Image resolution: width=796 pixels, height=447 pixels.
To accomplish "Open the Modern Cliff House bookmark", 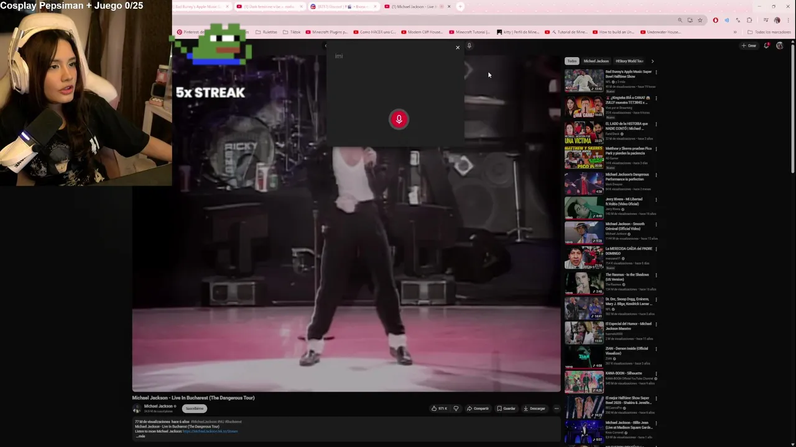I will tap(422, 32).
